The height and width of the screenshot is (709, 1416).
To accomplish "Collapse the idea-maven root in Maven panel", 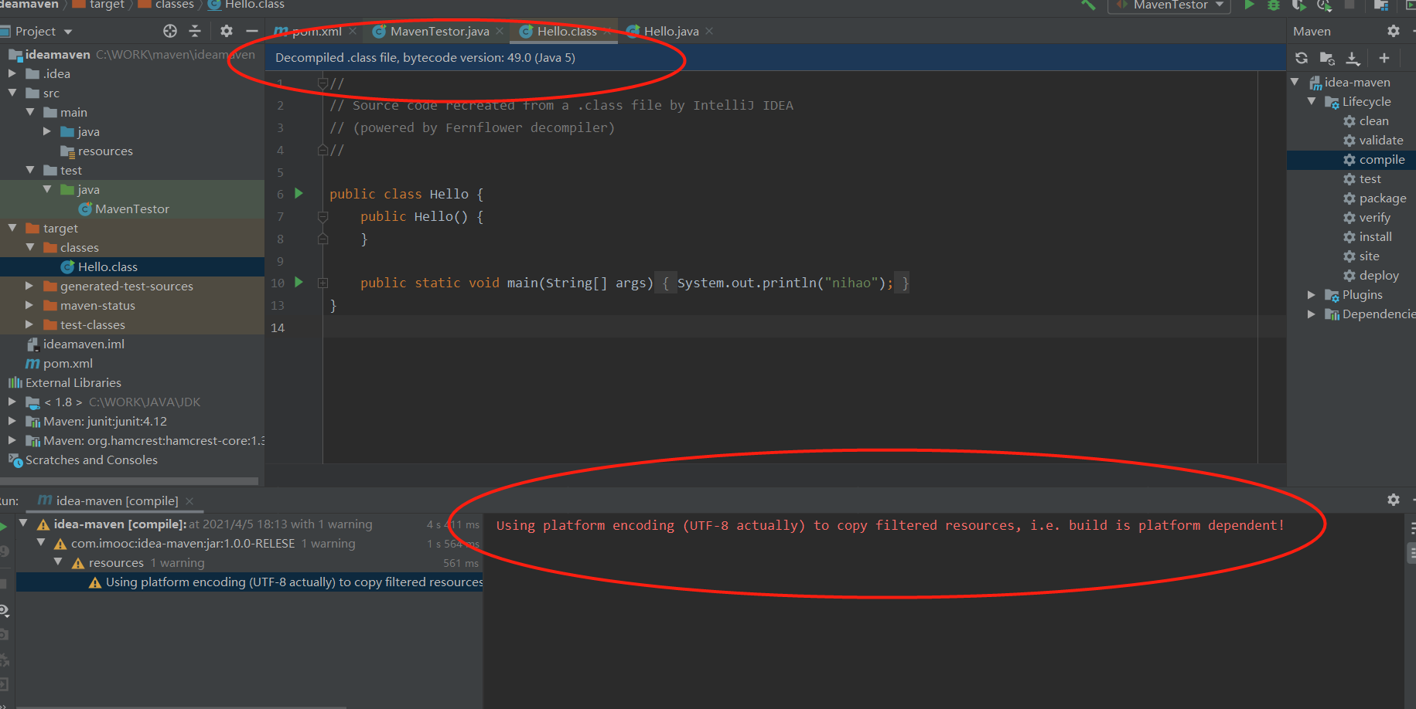I will click(1295, 82).
